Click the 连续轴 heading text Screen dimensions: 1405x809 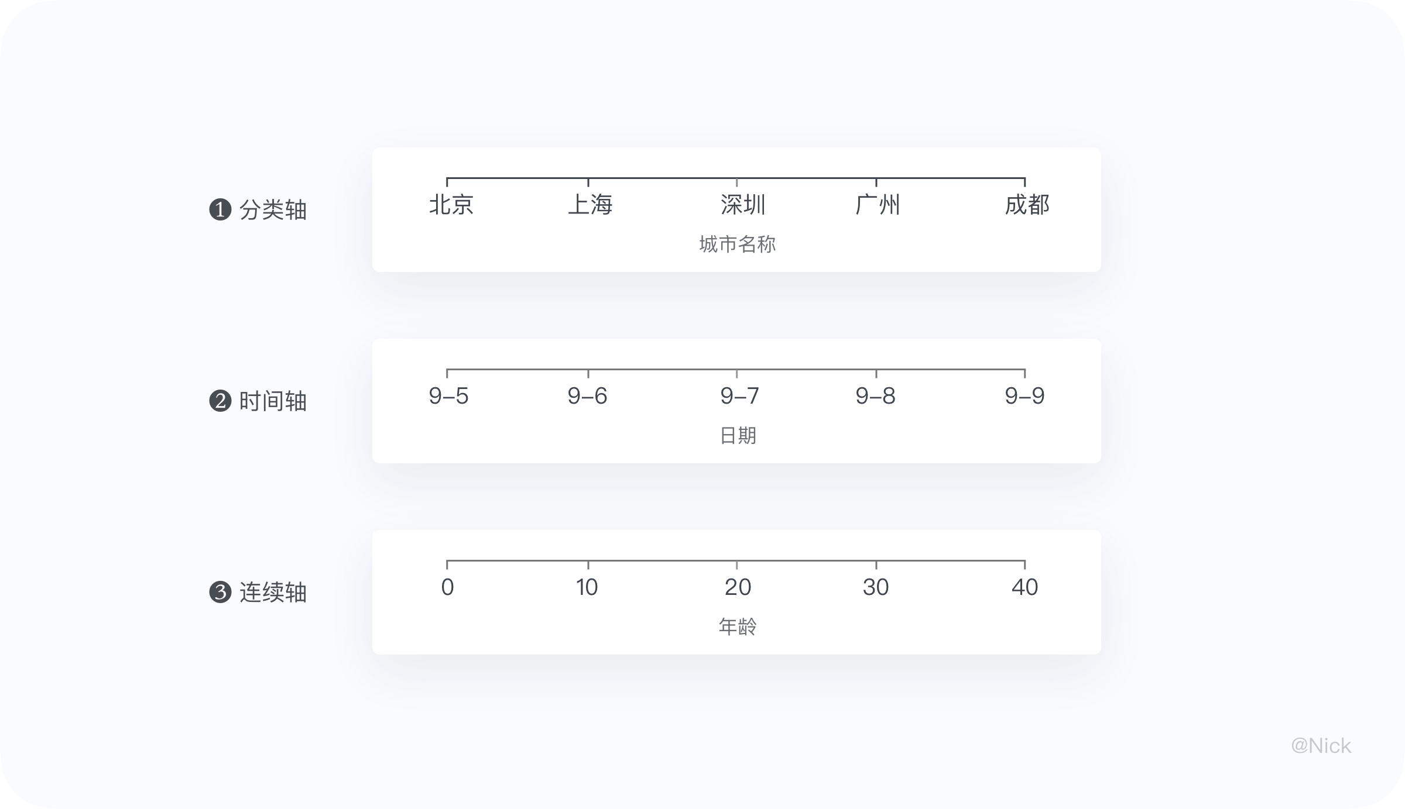pos(273,593)
